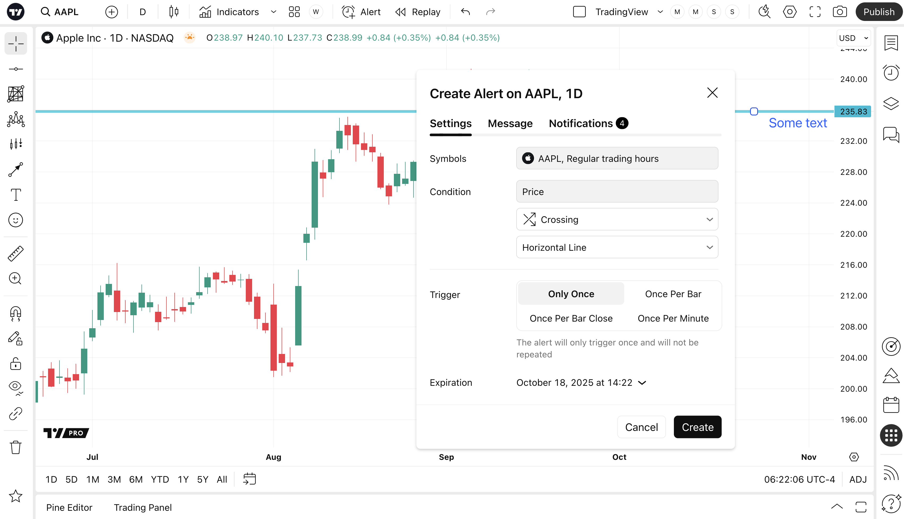Select the 6M time range
Viewport: 904px width, 519px height.
pyautogui.click(x=135, y=479)
